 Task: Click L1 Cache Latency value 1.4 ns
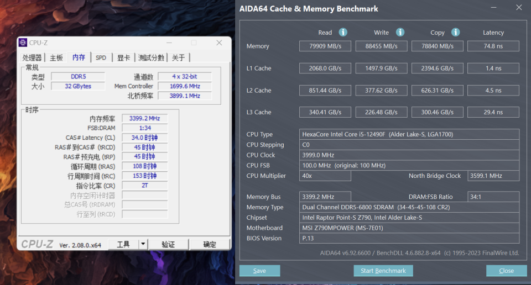pos(493,68)
